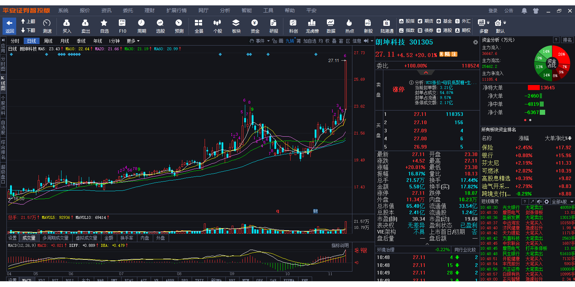The width and height of the screenshot is (575, 287).
Task: Expand the 事件 dropdown above the chart
Action: click(260, 41)
